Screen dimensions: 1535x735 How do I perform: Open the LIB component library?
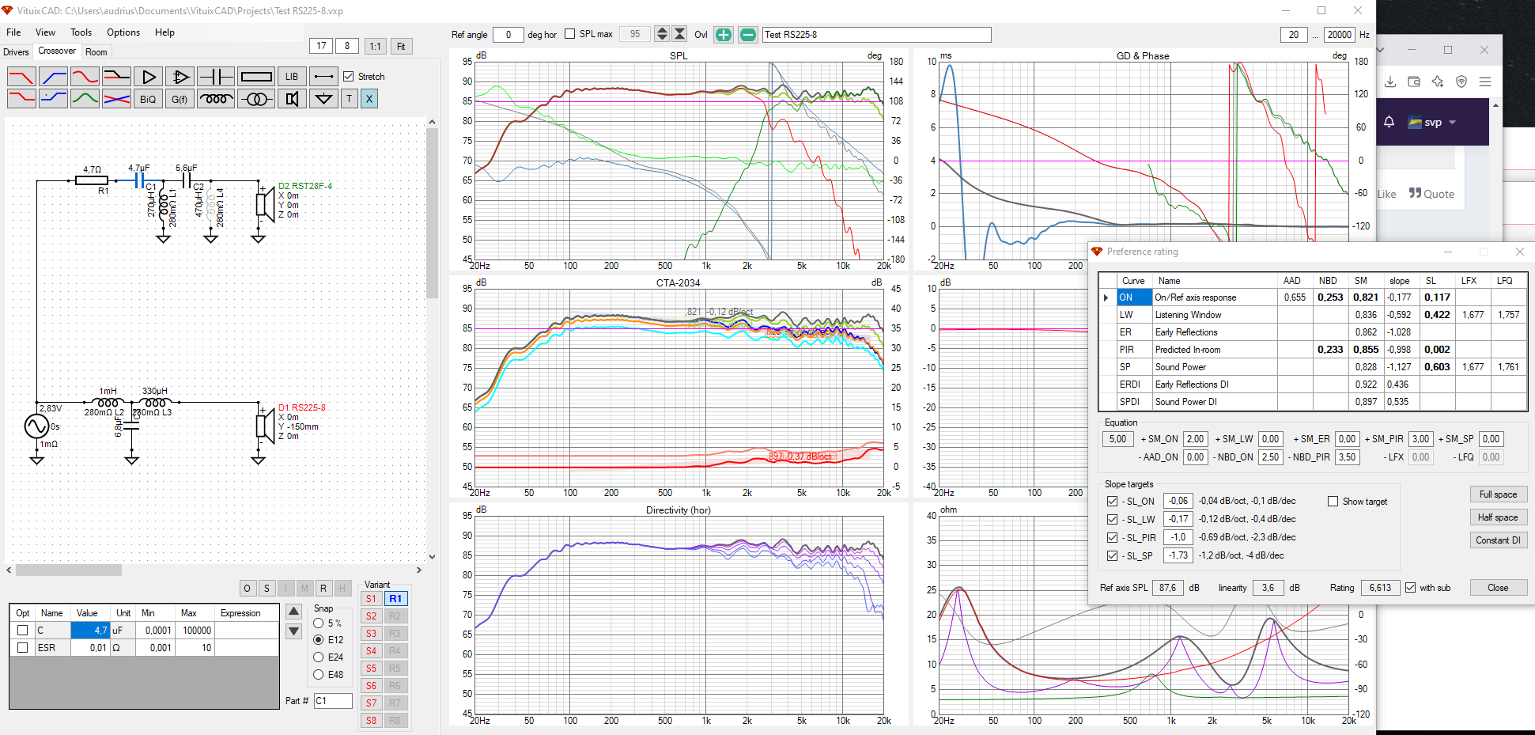(292, 77)
